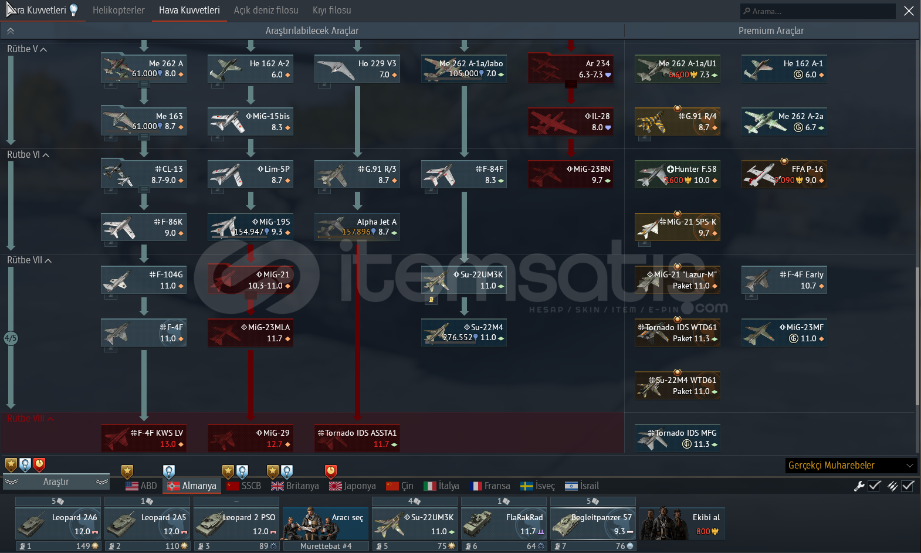
Task: Select the Su-22UM3K card in research tree
Action: tap(464, 280)
